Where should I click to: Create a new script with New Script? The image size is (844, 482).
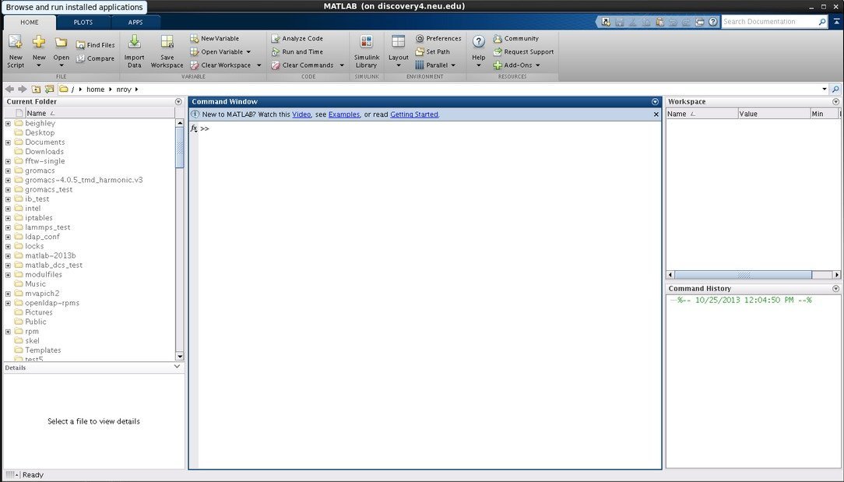[15, 51]
